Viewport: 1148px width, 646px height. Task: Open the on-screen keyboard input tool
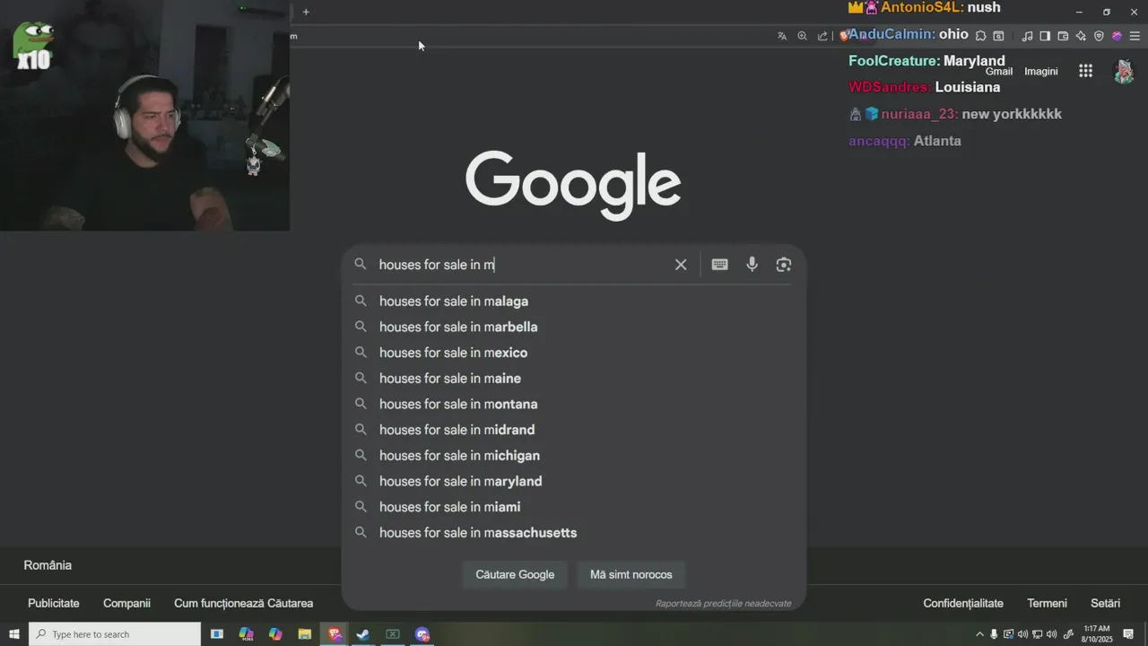pyautogui.click(x=719, y=265)
